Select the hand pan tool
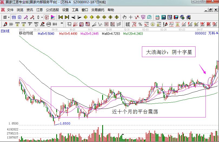 click(125, 17)
